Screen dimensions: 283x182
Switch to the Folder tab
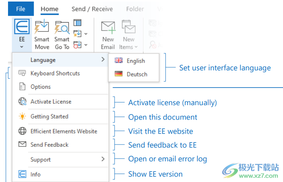135,9
